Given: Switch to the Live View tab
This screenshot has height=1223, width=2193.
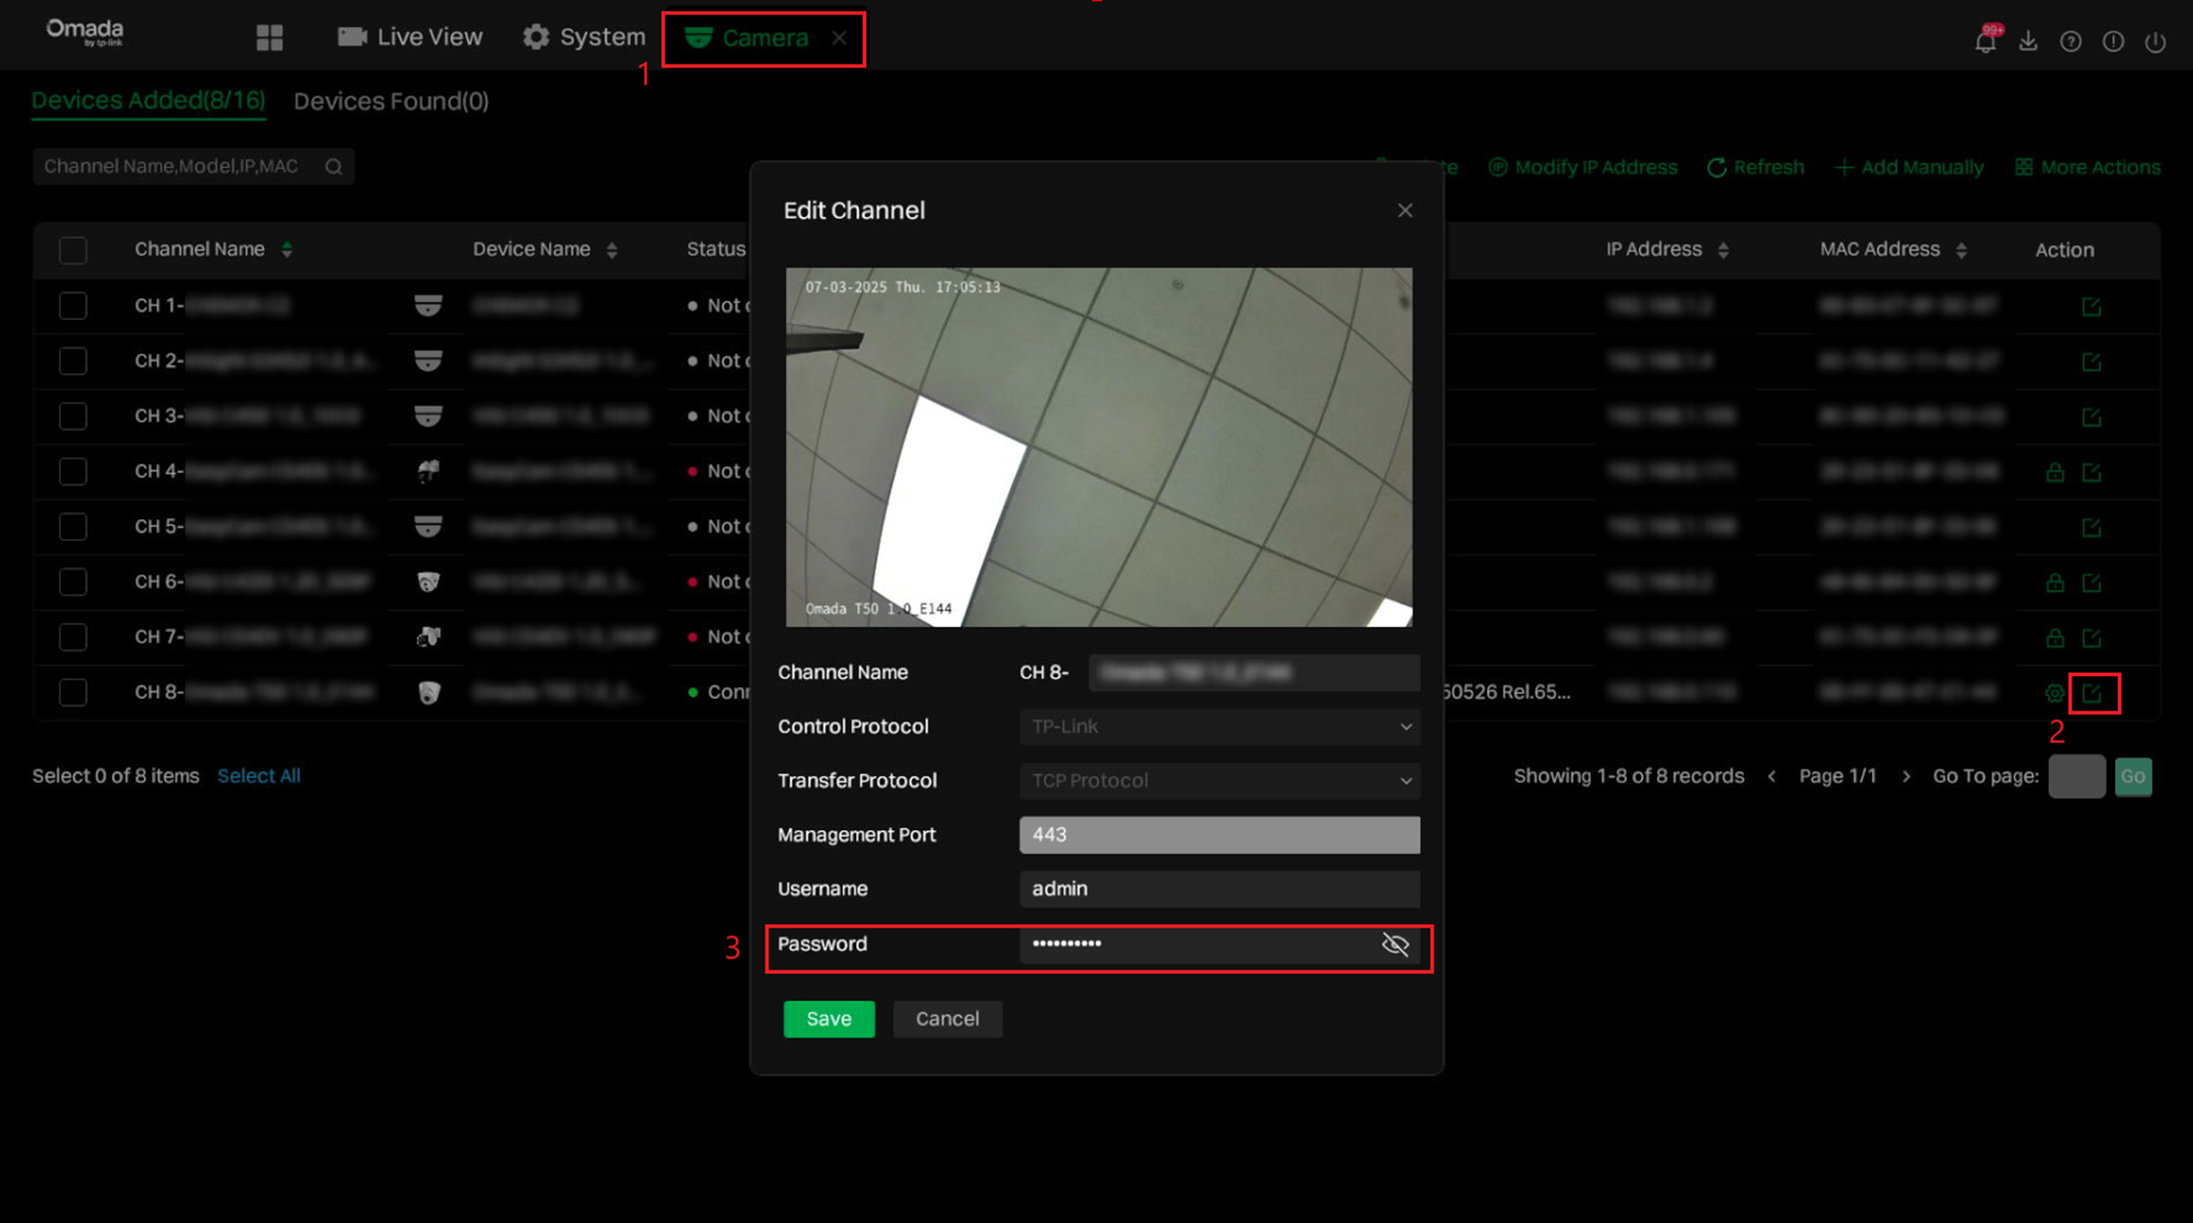Looking at the screenshot, I should (x=410, y=38).
